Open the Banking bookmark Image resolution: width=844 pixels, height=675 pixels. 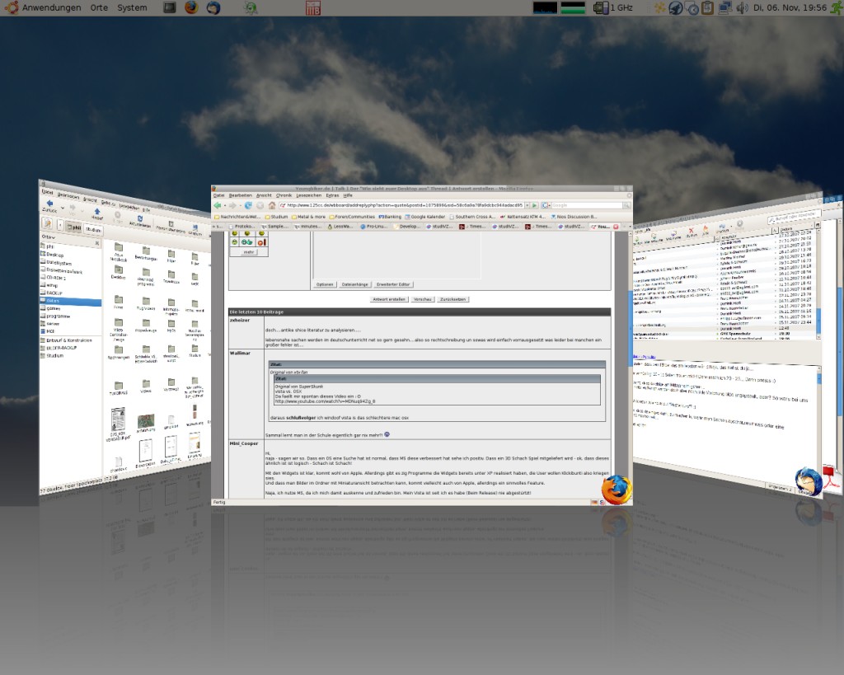click(x=390, y=217)
